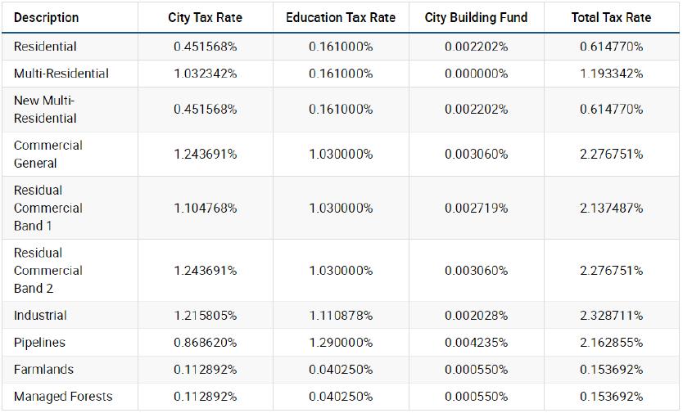Click the 2.137487% total tax rate cell
Screen dimensions: 683x413
point(611,208)
